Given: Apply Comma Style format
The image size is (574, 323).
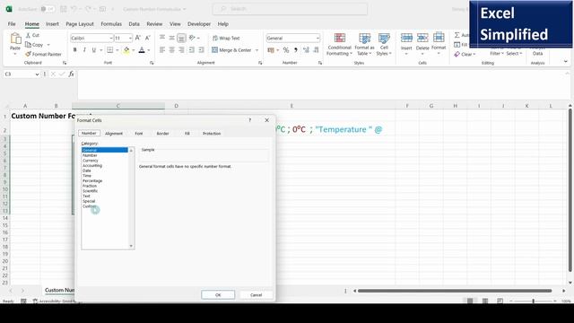Looking at the screenshot, I should pos(296,50).
